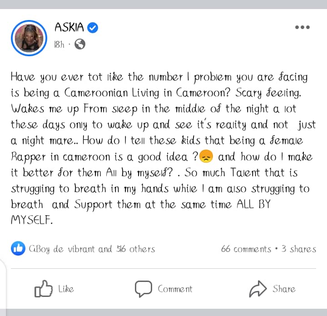Open the 18h post timestamp
Image resolution: width=327 pixels, height=316 pixels.
click(59, 44)
